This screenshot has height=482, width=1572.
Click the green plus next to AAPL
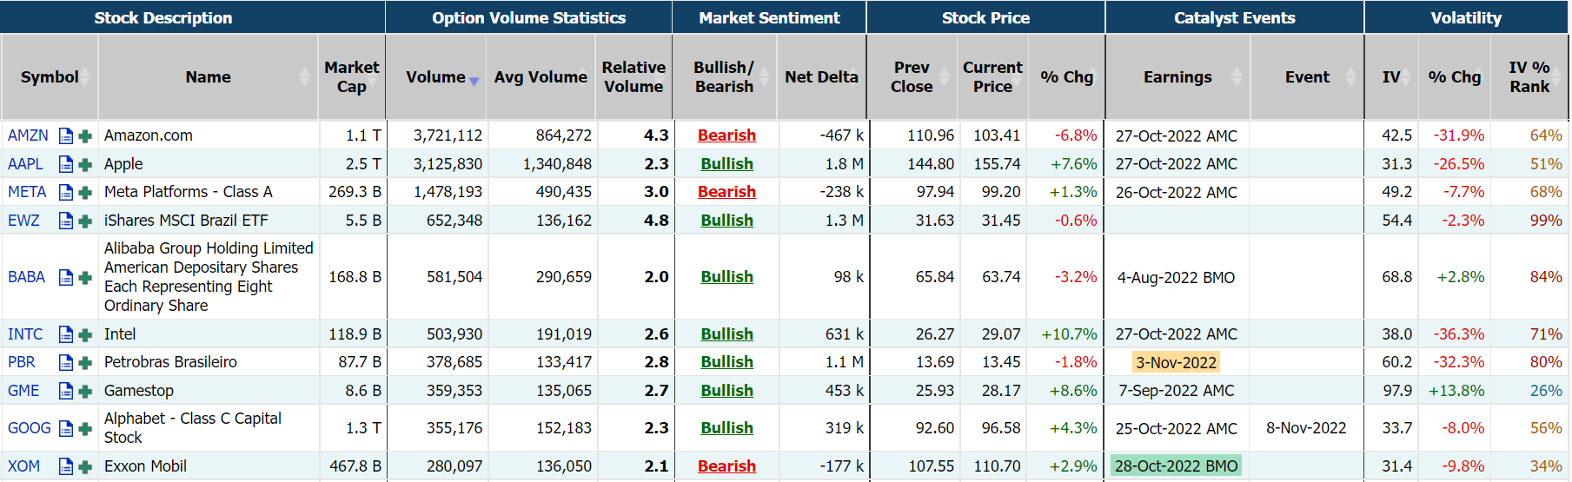85,164
